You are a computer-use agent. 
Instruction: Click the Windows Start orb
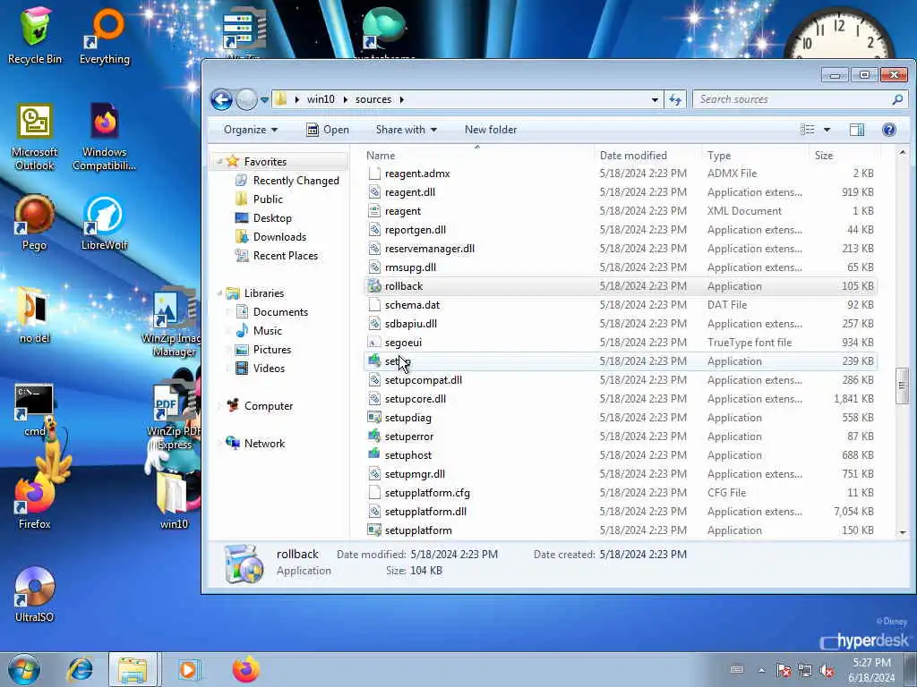point(24,669)
